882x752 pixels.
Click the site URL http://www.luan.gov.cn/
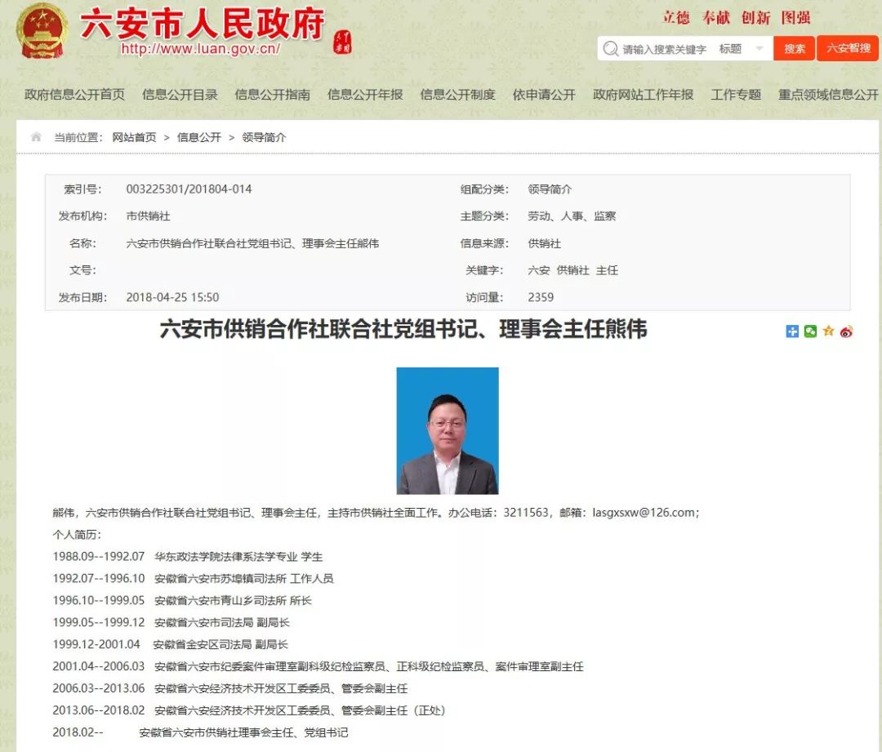tap(201, 49)
